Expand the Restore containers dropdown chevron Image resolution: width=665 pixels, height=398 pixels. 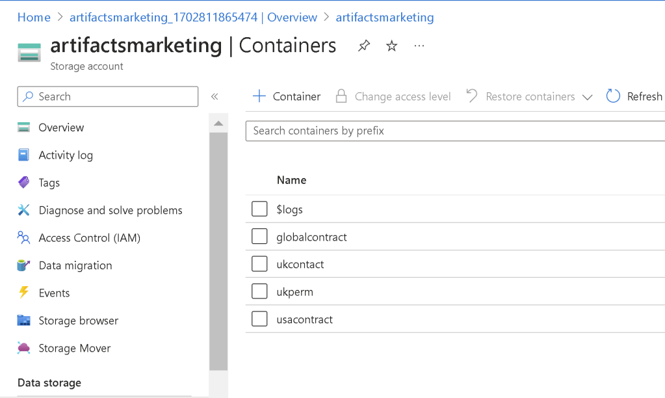(x=588, y=97)
